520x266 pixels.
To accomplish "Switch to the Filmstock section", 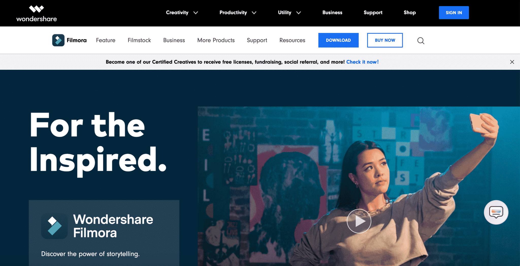I will (x=139, y=40).
